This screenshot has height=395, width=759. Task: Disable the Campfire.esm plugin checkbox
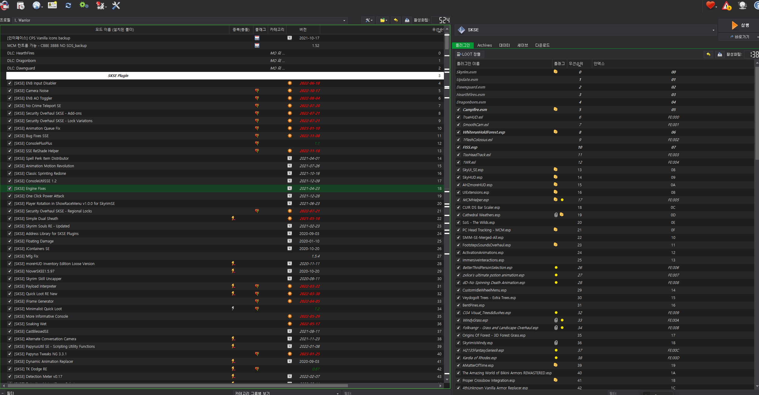tap(458, 110)
